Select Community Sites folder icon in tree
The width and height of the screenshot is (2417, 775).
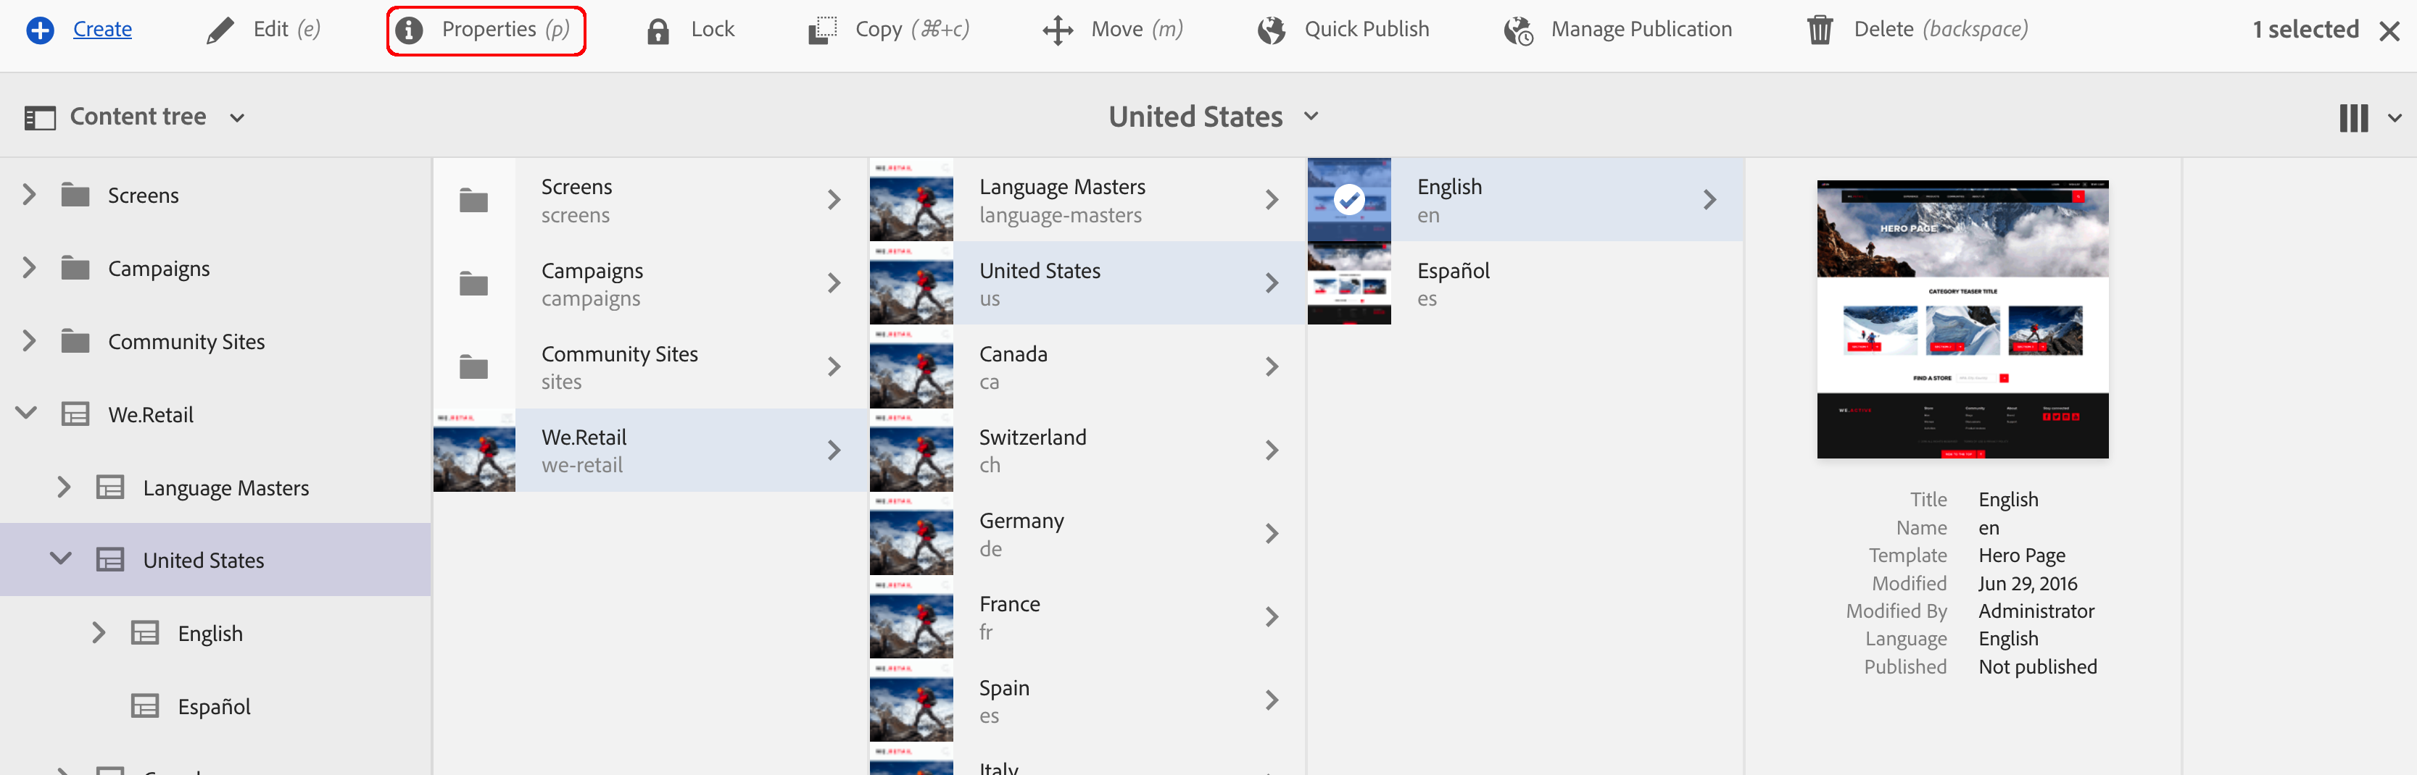[75, 341]
